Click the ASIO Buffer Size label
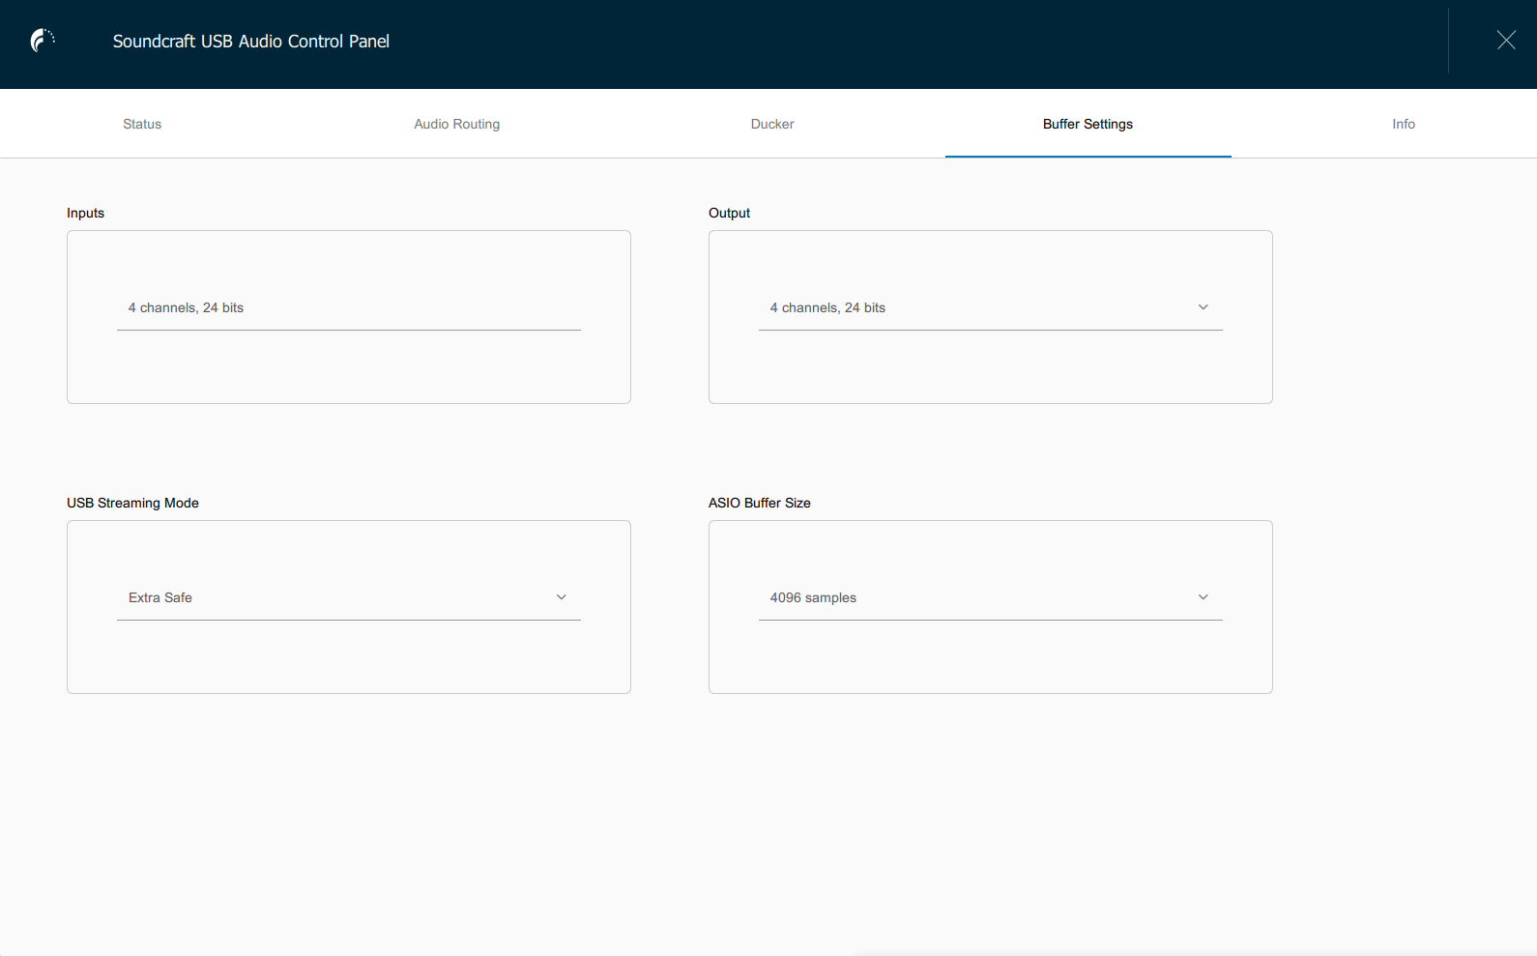1537x956 pixels. 760,503
